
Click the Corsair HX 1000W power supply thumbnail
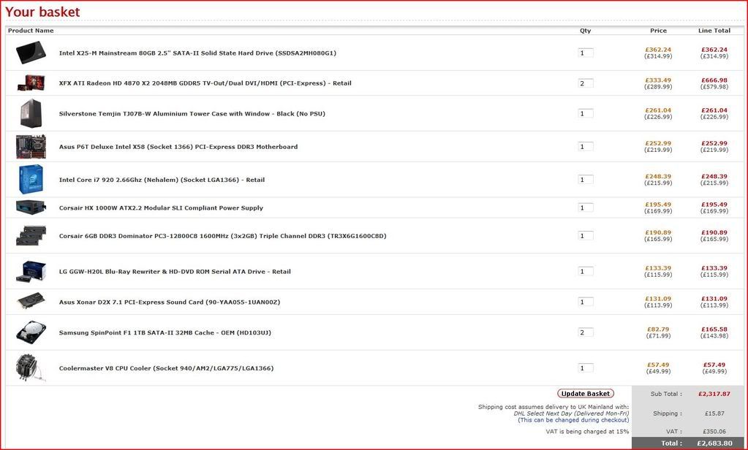(x=31, y=207)
